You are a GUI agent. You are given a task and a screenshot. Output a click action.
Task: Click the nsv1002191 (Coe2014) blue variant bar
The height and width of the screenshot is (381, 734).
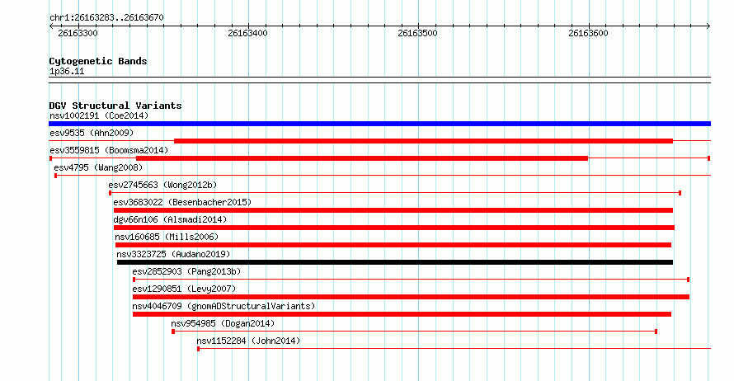[379, 124]
